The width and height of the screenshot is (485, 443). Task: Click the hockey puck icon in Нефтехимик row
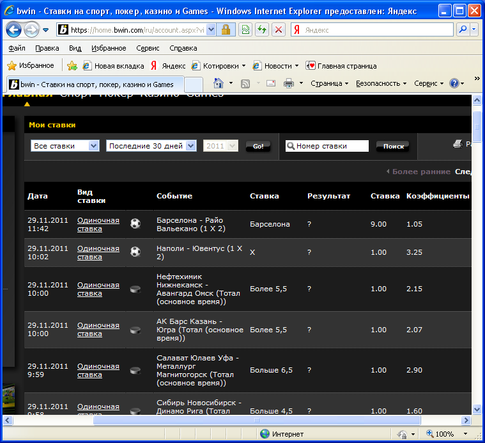pyautogui.click(x=135, y=289)
